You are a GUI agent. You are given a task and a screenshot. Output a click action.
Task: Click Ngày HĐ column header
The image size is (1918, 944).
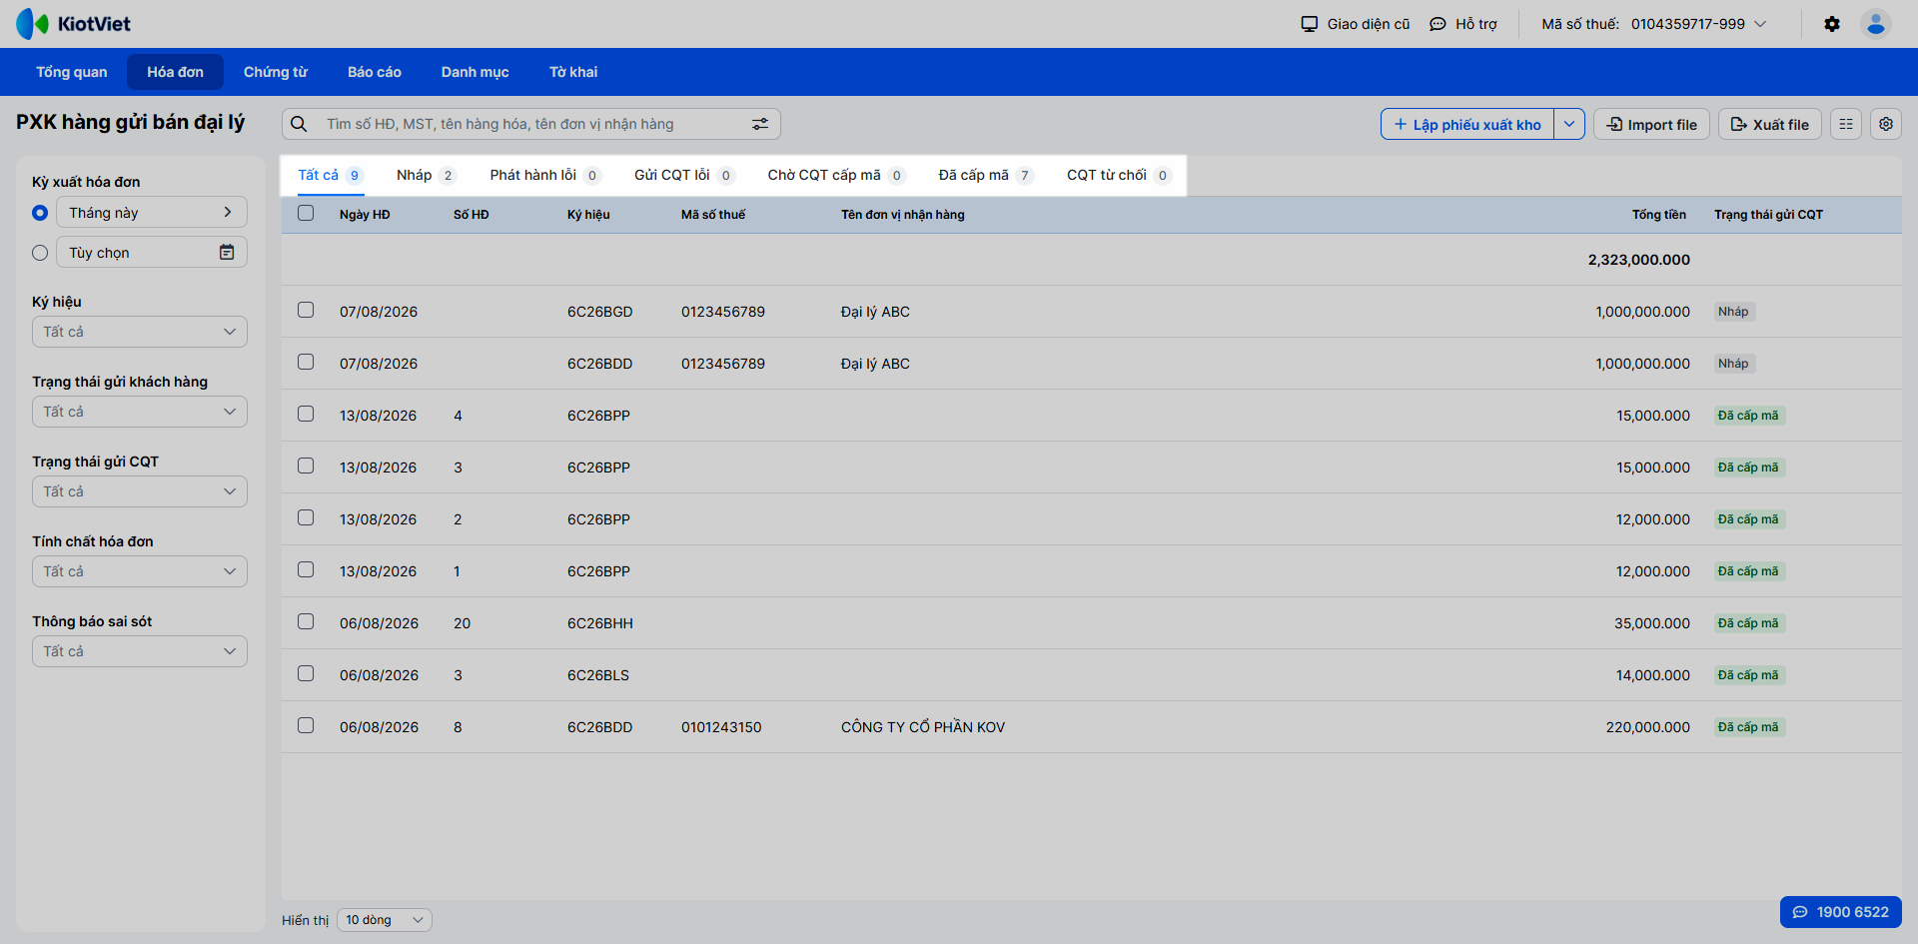pyautogui.click(x=365, y=215)
